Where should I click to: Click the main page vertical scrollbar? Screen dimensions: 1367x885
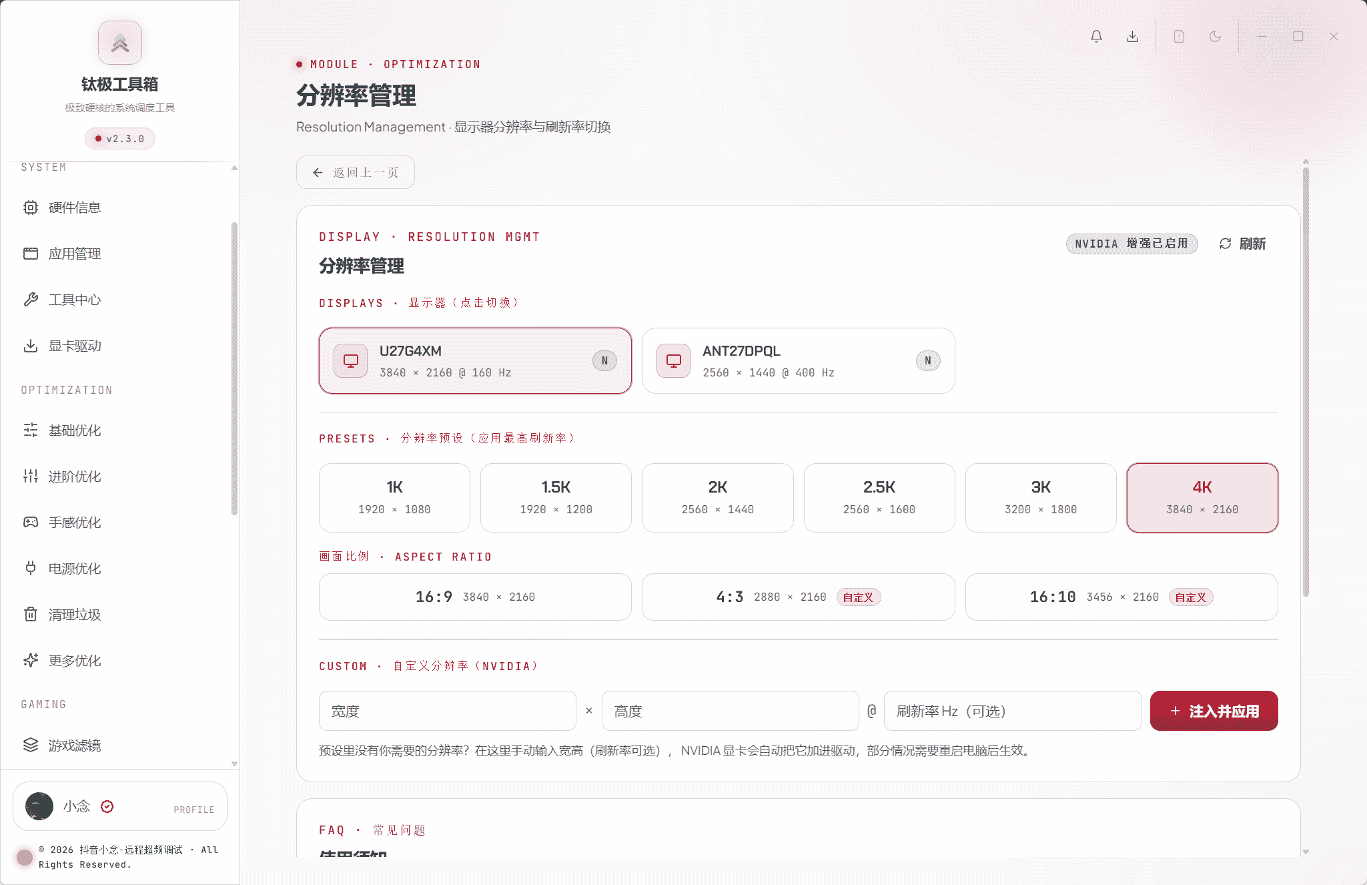[1306, 382]
